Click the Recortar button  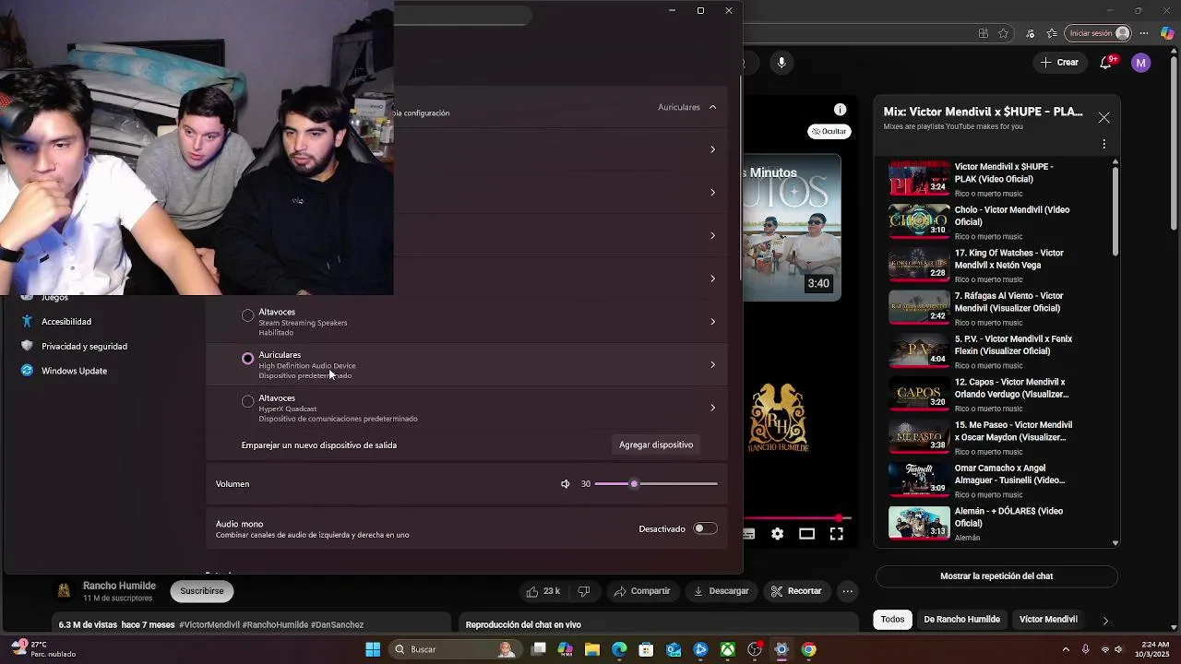(796, 591)
